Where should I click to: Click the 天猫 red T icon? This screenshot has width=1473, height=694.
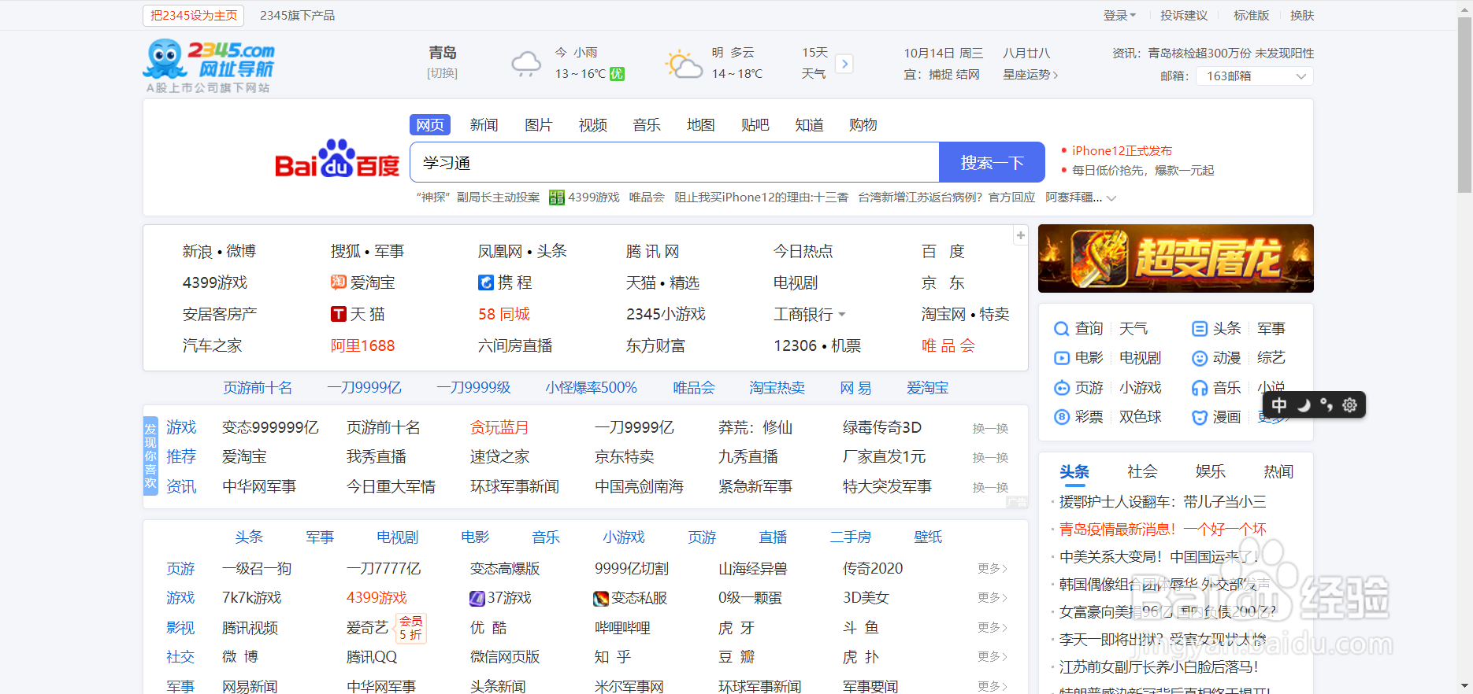click(339, 314)
